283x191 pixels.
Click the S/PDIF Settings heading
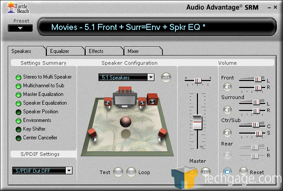[x=40, y=154]
